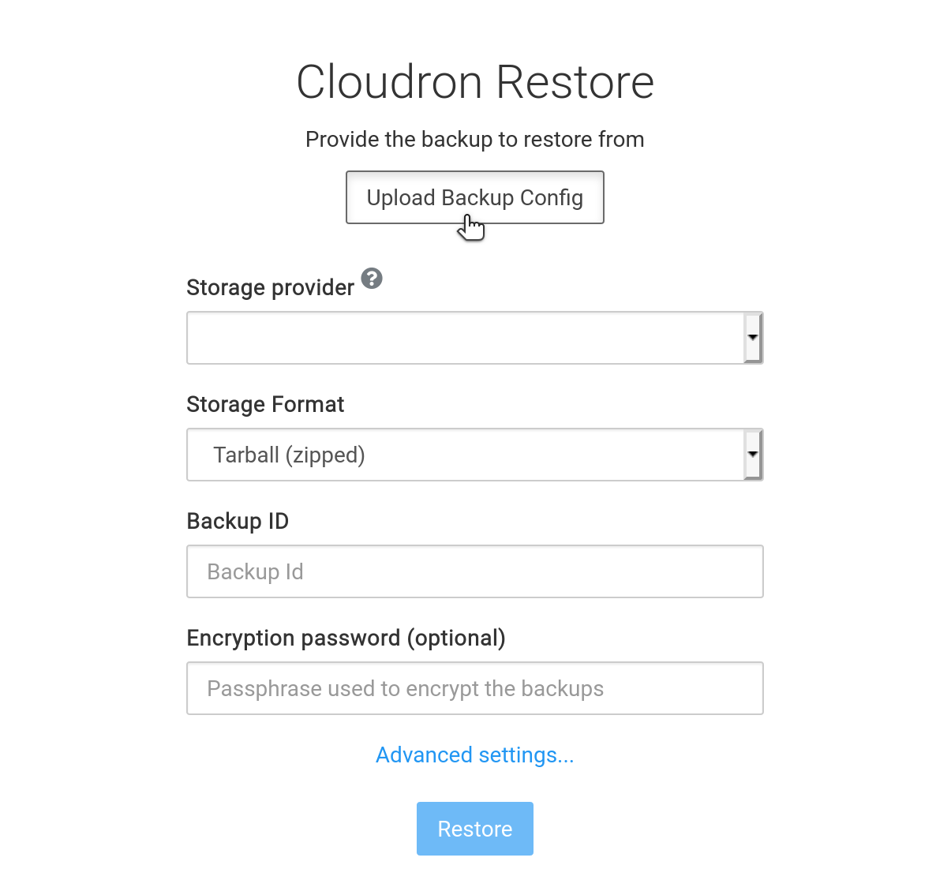
Task: Focus the Backup Id input field
Action: click(474, 571)
